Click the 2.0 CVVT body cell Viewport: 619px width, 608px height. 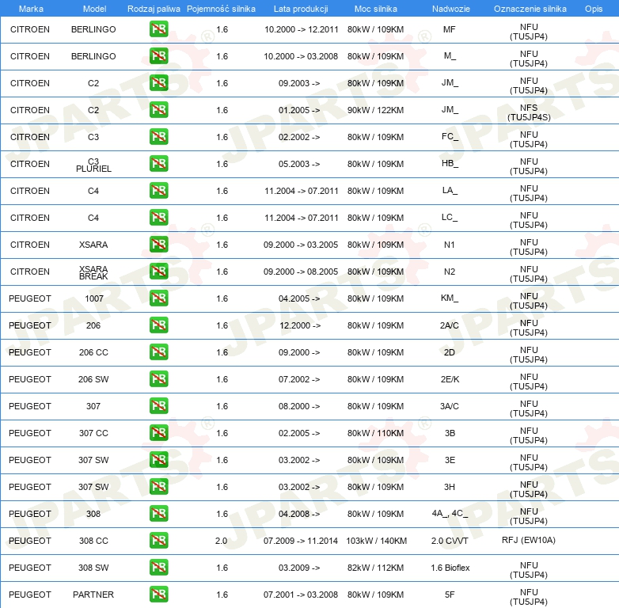450,541
